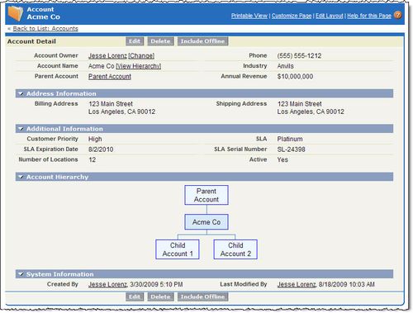Click the Industry value Anvils

coord(286,66)
